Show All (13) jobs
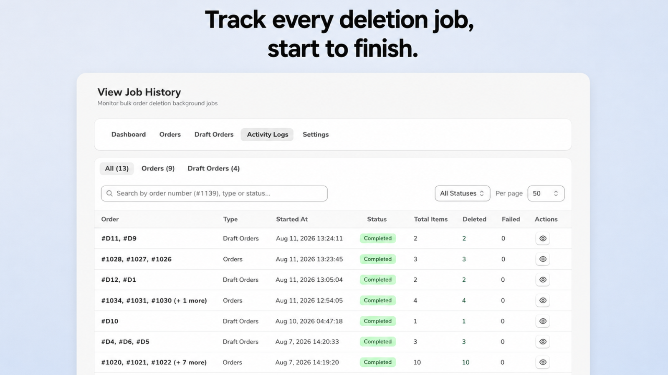Image resolution: width=668 pixels, height=375 pixels. pyautogui.click(x=117, y=168)
